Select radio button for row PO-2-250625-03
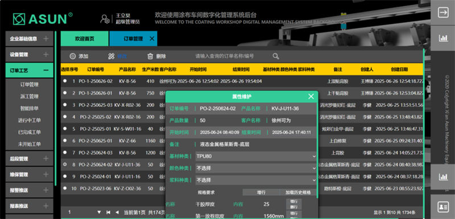Image resolution: width=455 pixels, height=219 pixels. point(65,105)
